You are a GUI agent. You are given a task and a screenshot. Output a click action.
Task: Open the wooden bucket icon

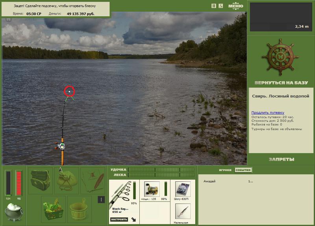[x=80, y=209]
